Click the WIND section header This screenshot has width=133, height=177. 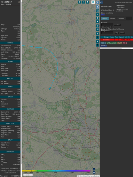10,87
